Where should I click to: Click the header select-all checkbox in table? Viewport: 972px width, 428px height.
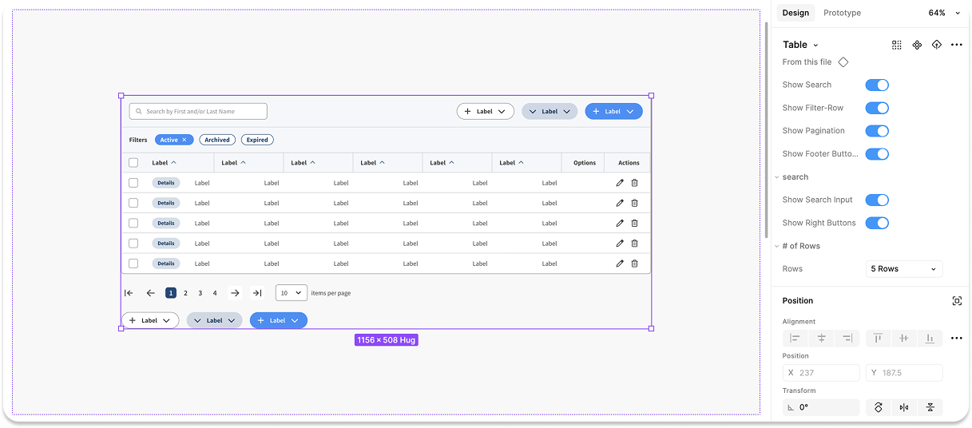point(133,163)
